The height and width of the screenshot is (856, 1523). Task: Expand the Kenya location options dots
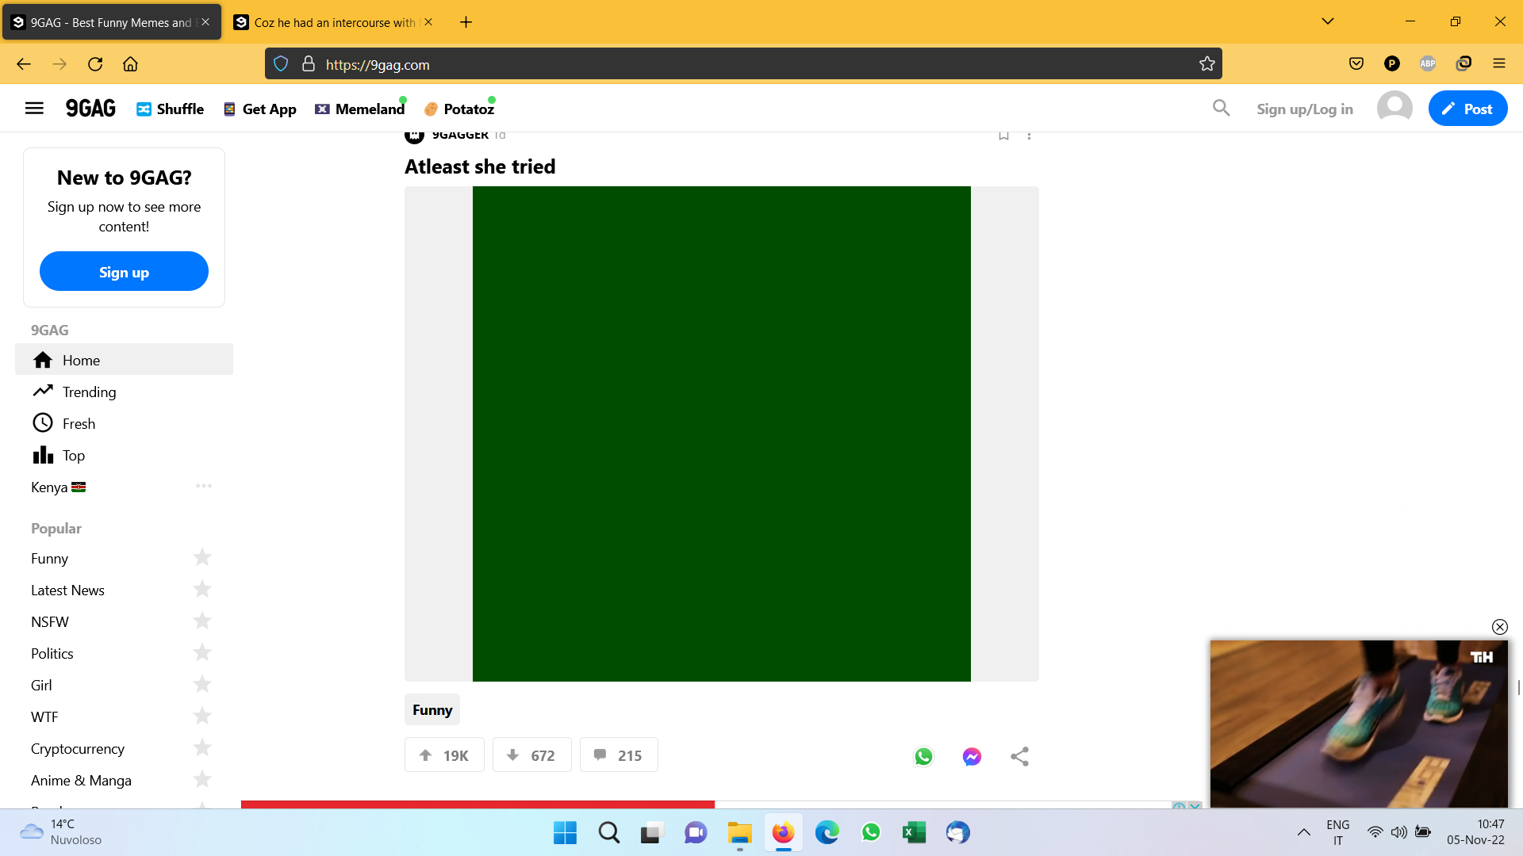click(x=204, y=486)
